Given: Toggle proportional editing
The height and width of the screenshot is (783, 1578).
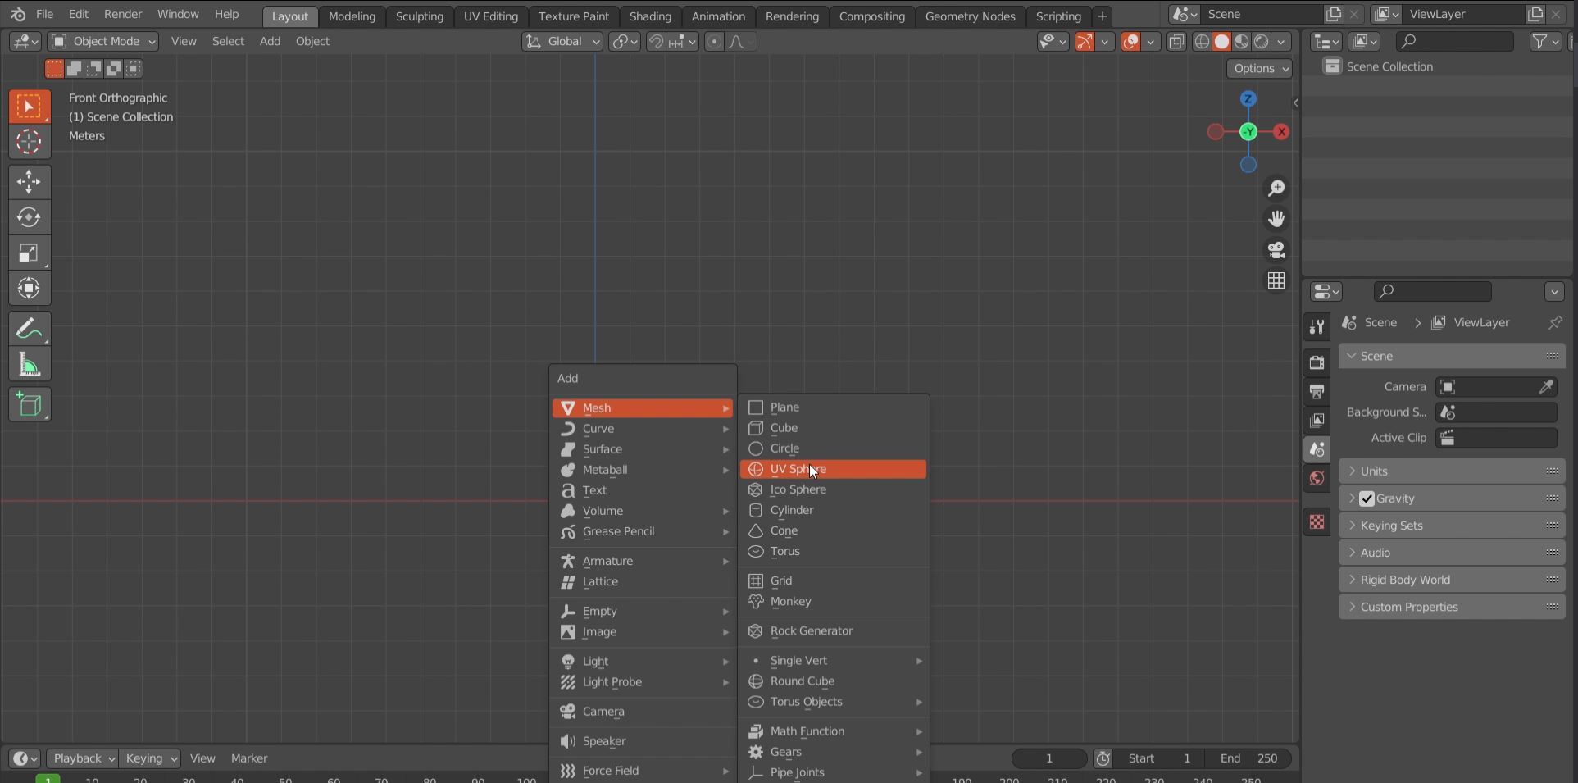Looking at the screenshot, I should (714, 42).
